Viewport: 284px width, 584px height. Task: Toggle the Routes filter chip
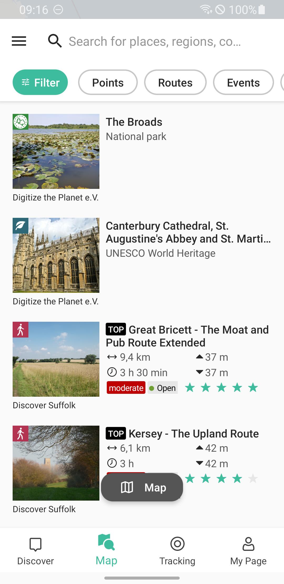175,82
